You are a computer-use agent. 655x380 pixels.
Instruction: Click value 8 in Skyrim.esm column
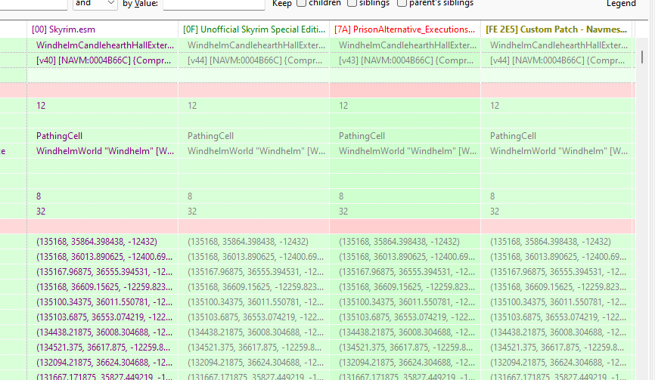point(103,196)
